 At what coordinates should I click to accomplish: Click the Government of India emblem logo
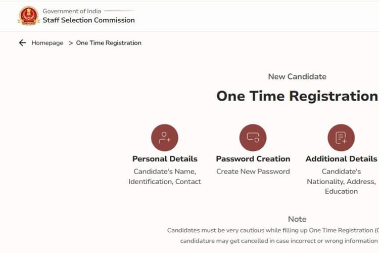(28, 16)
